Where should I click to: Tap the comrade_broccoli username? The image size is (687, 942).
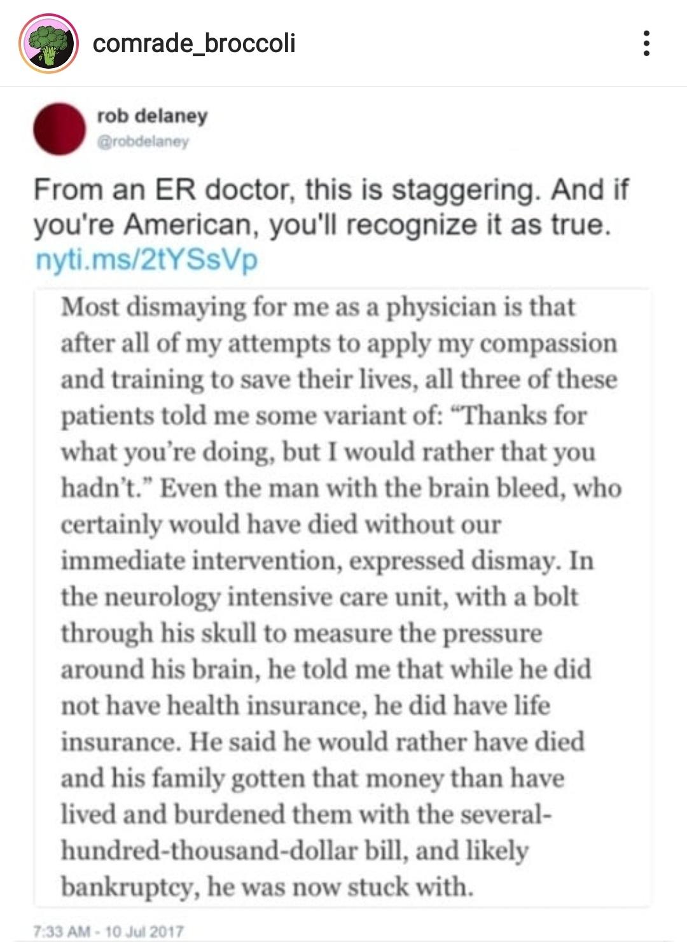[194, 43]
